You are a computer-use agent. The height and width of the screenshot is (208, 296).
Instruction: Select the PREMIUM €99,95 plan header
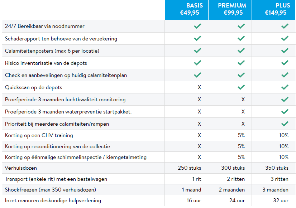tap(231, 10)
